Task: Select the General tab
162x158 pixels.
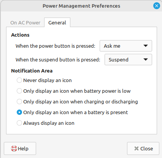Action: click(57, 23)
